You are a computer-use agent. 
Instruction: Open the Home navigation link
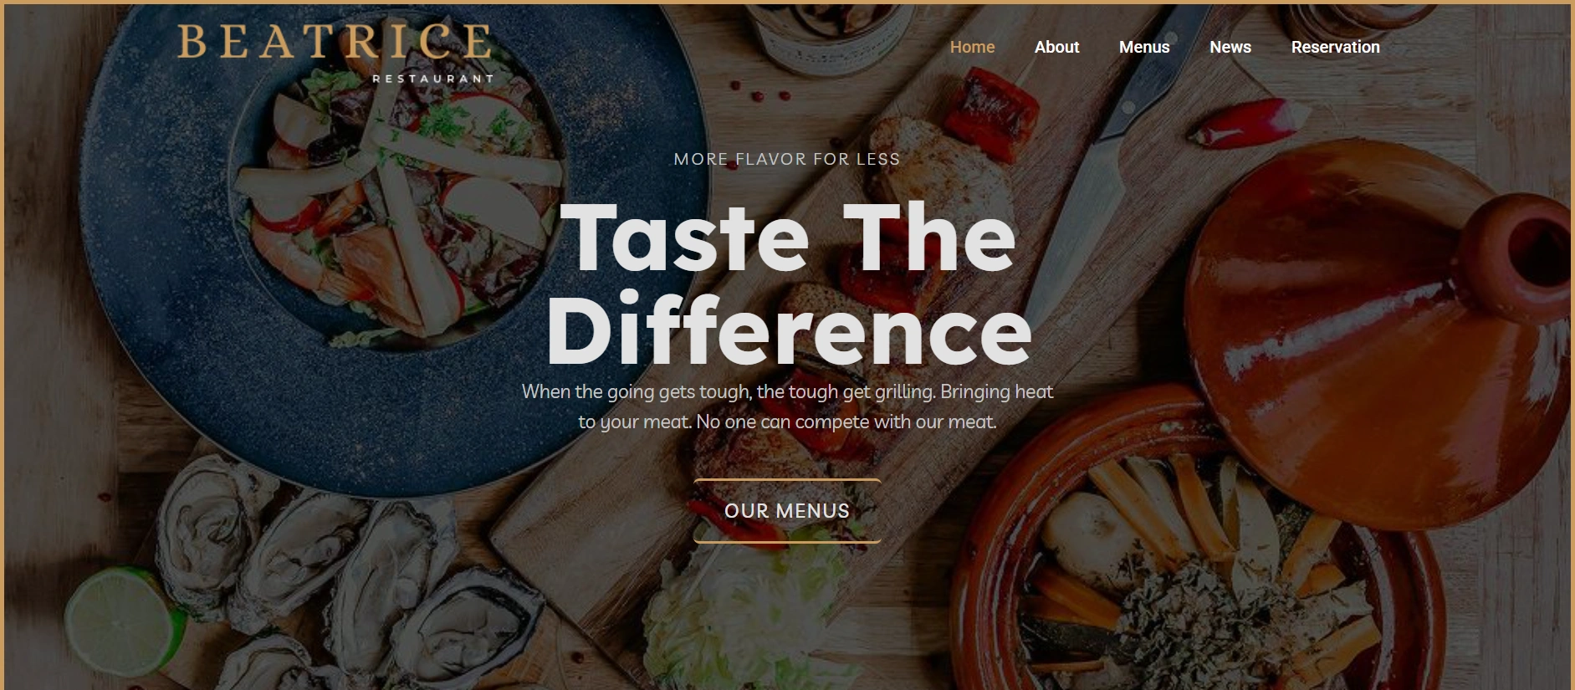972,48
